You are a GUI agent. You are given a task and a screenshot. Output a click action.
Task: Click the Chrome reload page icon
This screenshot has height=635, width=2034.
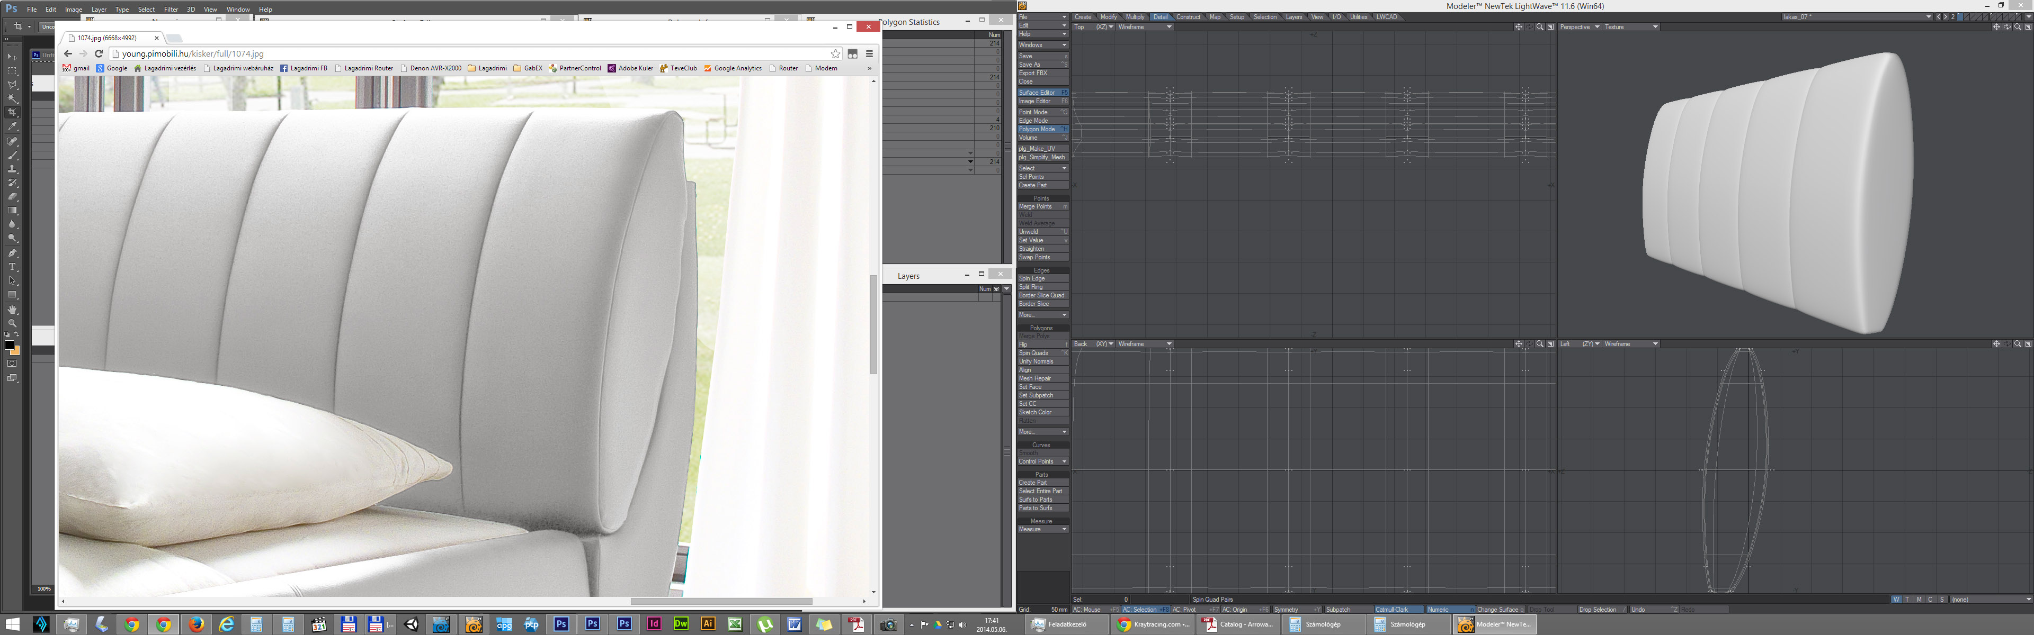99,53
